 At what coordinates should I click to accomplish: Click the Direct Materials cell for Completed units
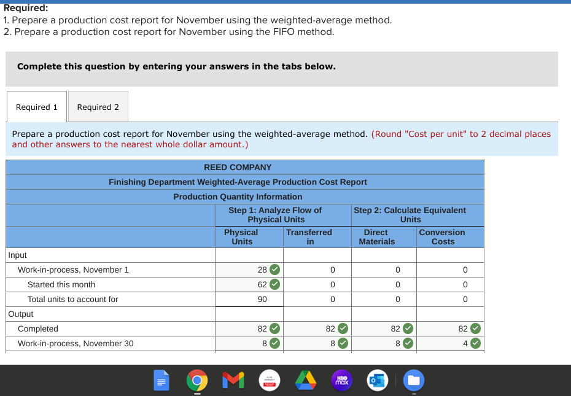[384, 328]
